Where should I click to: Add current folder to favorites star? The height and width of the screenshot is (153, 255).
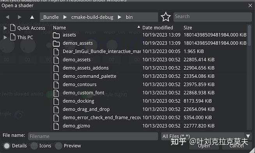(166, 17)
